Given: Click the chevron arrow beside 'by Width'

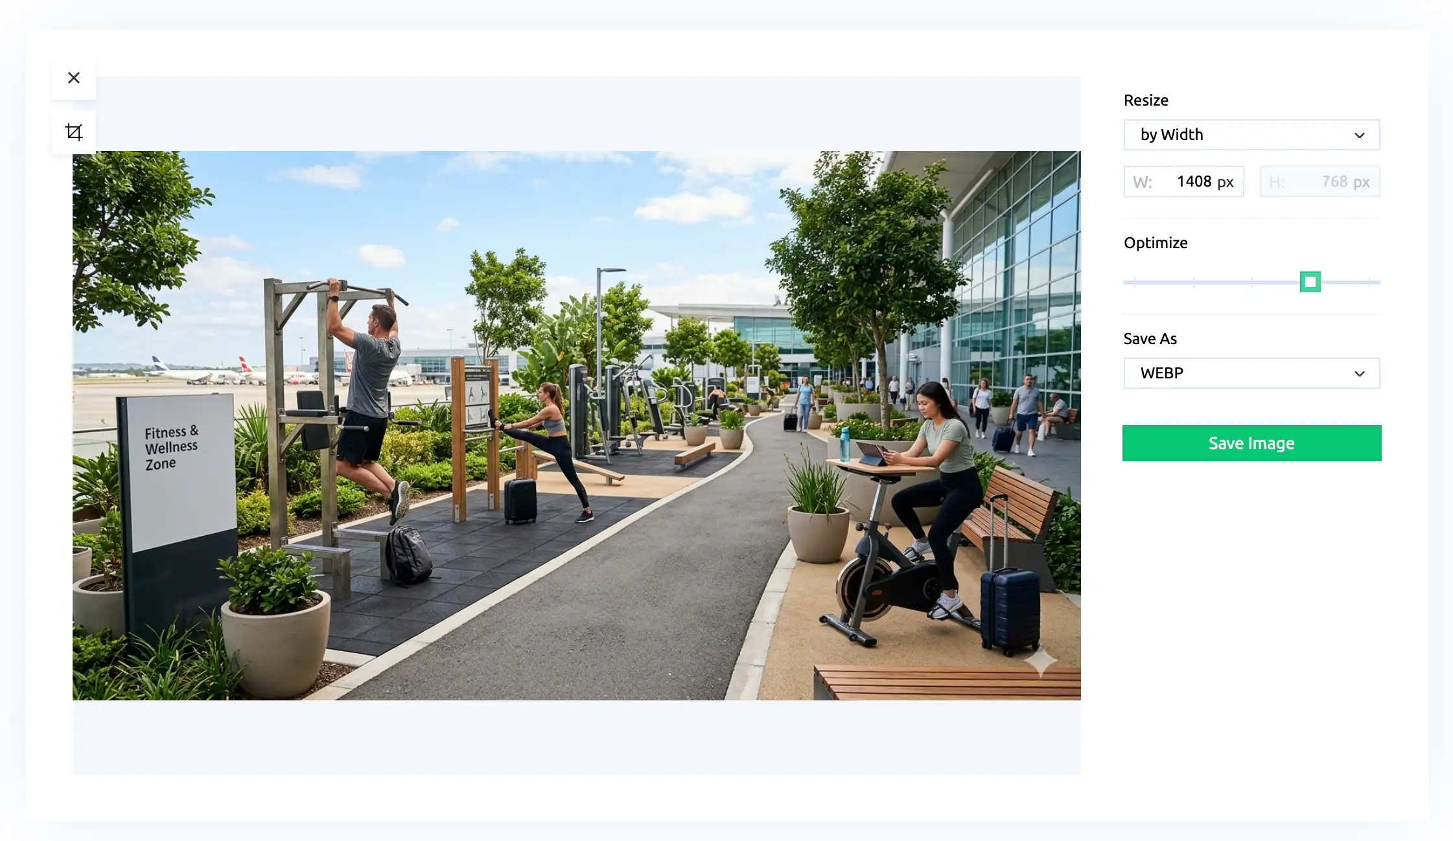Looking at the screenshot, I should pyautogui.click(x=1359, y=135).
